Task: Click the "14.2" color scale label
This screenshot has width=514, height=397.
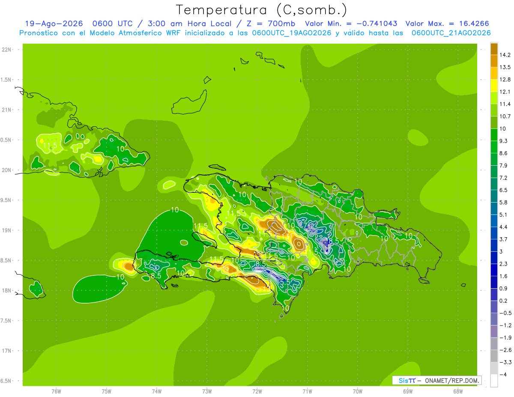Action: coord(505,55)
